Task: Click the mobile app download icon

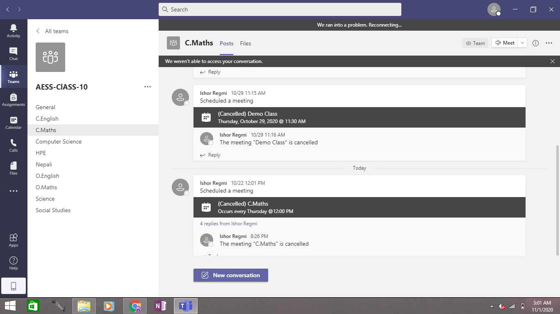Action: pos(14,286)
